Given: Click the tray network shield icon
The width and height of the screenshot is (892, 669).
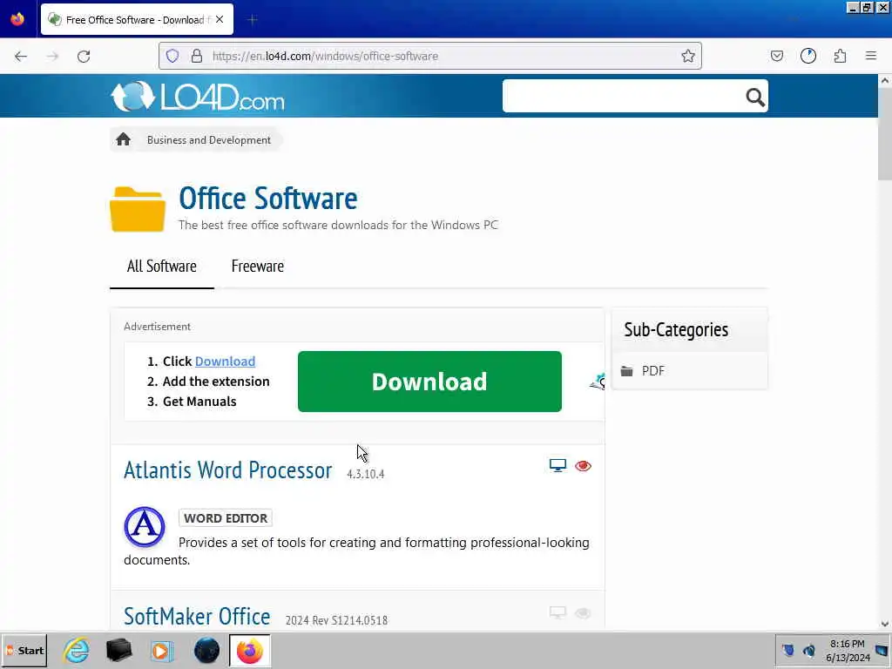Looking at the screenshot, I should [787, 650].
